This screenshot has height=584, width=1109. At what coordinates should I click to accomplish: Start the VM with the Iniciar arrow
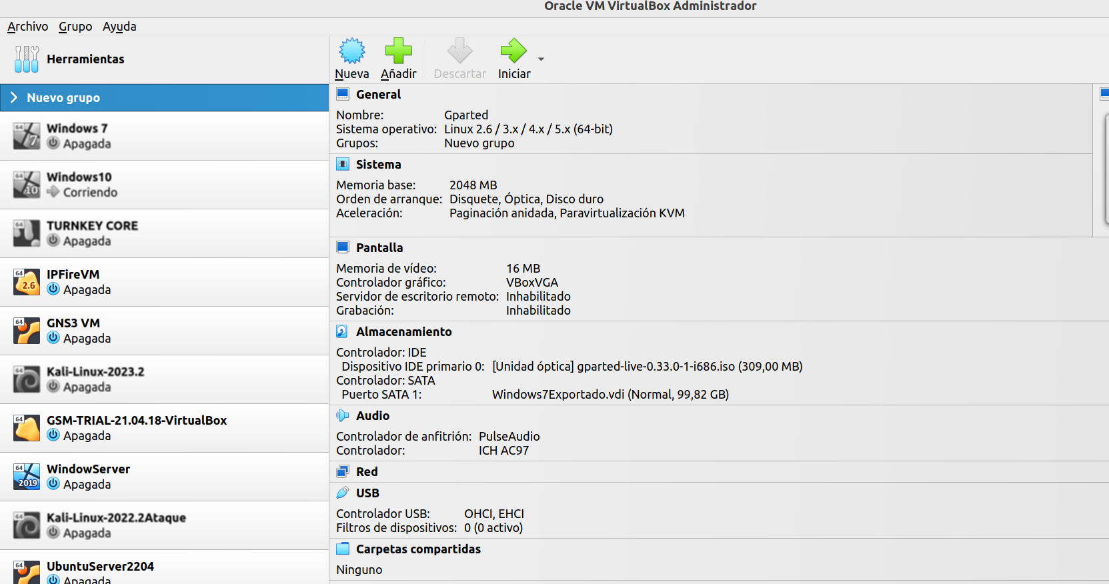513,51
